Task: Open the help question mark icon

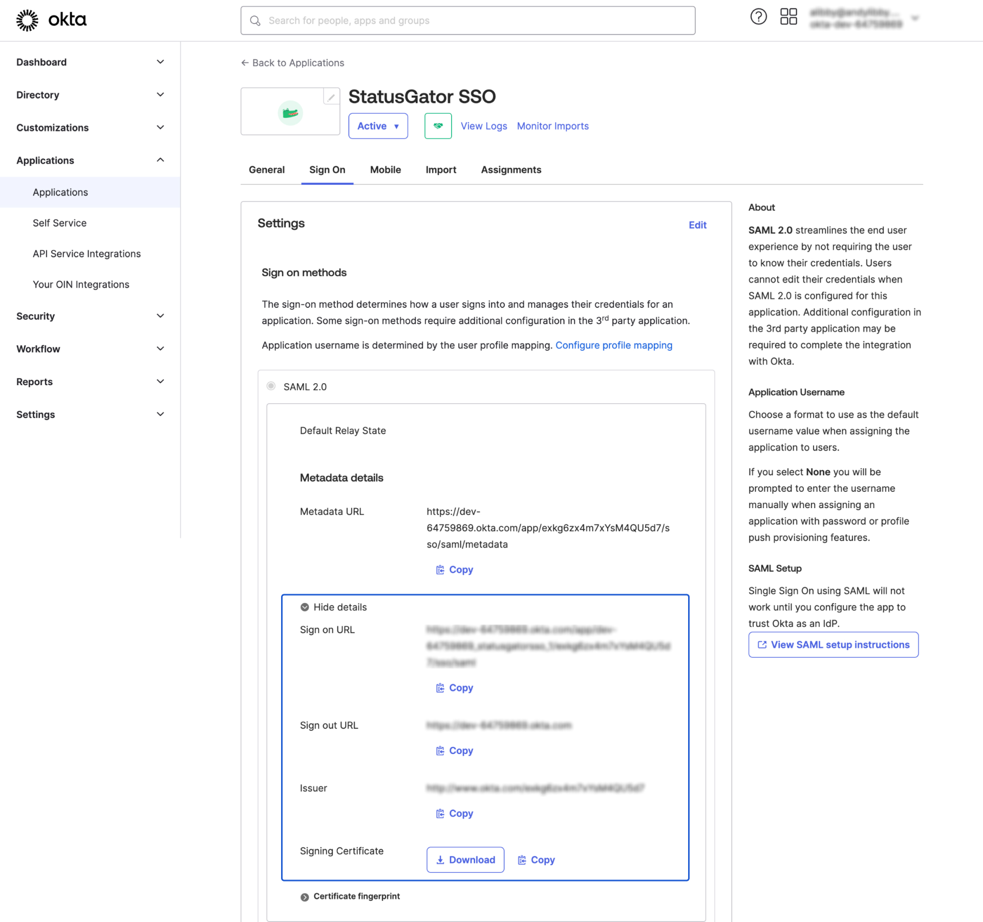Action: [758, 17]
